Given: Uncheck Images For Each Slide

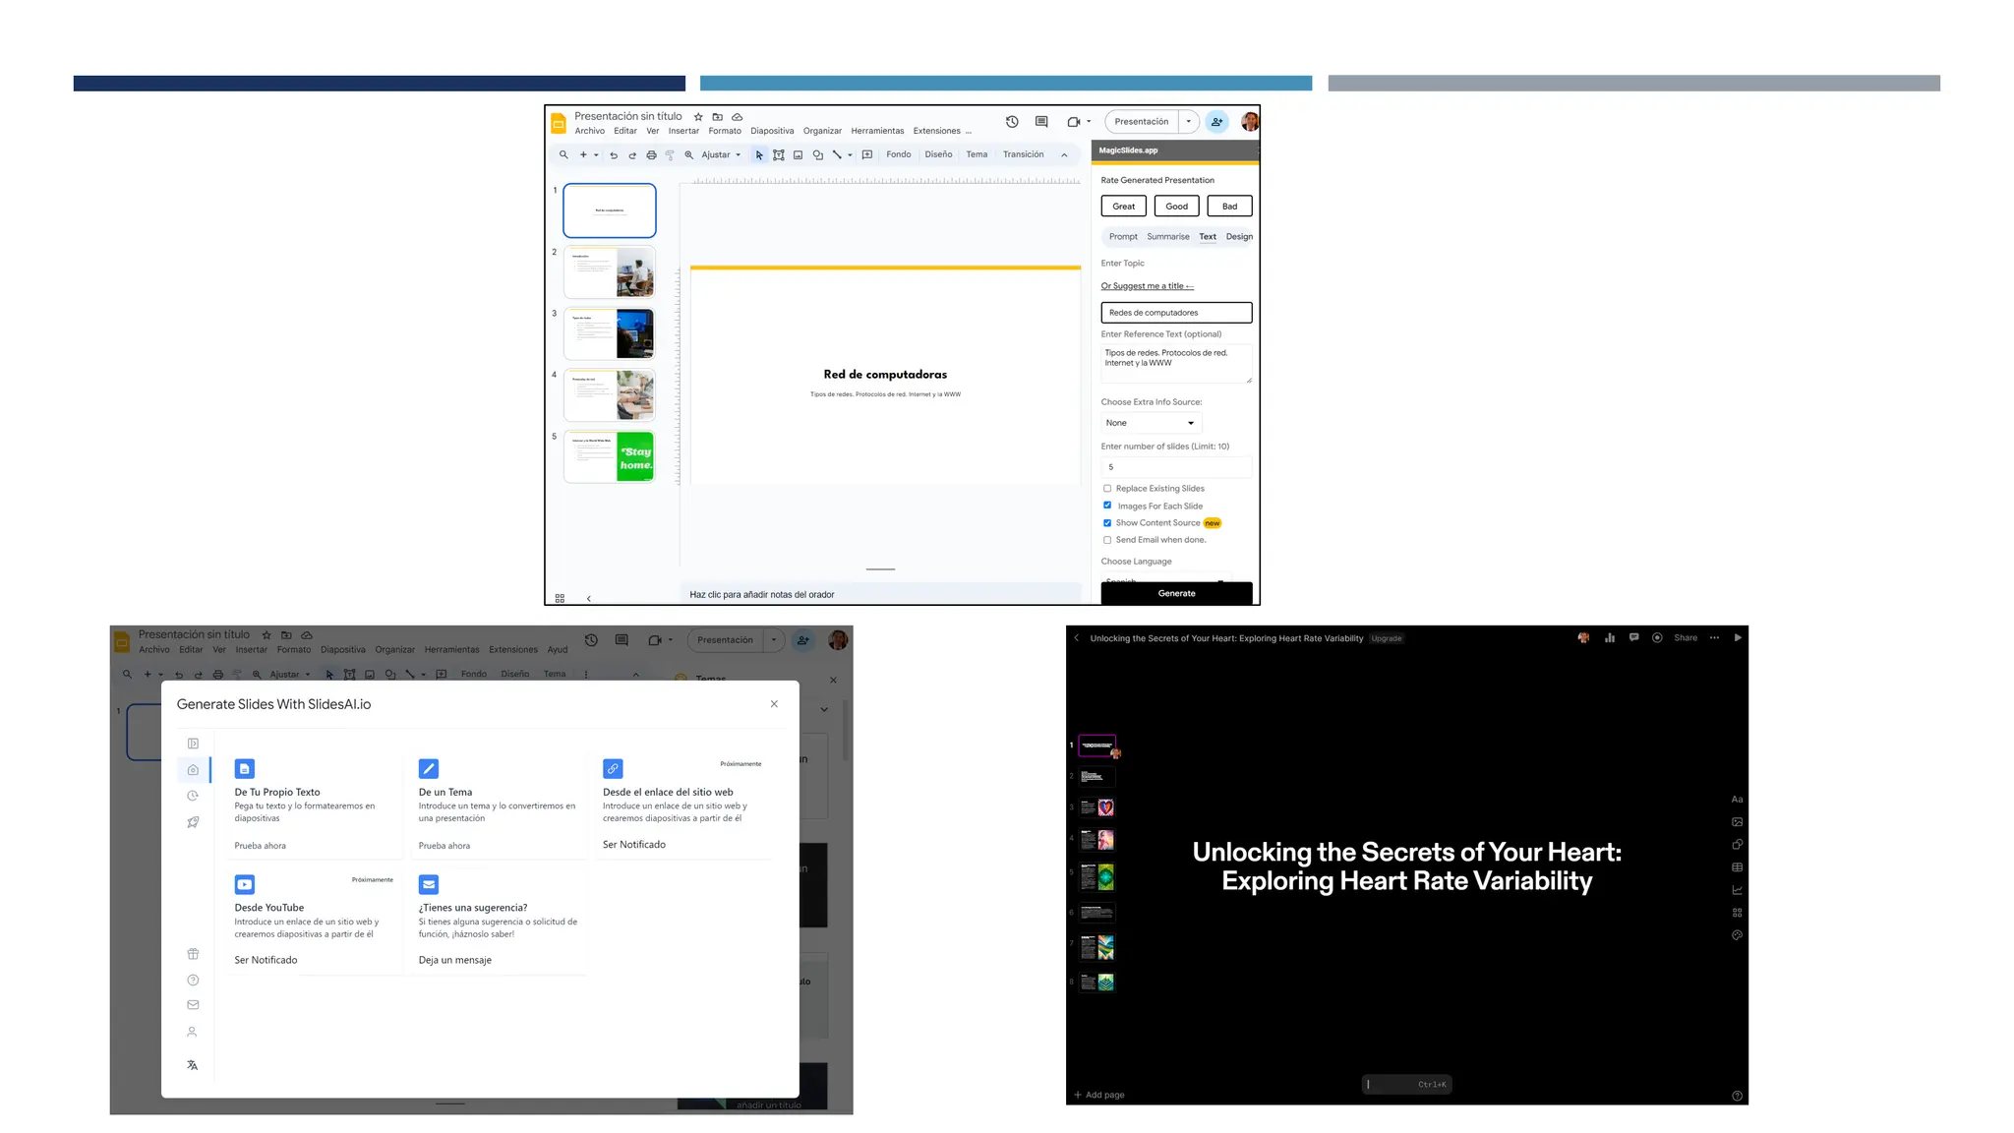Looking at the screenshot, I should pos(1107,506).
